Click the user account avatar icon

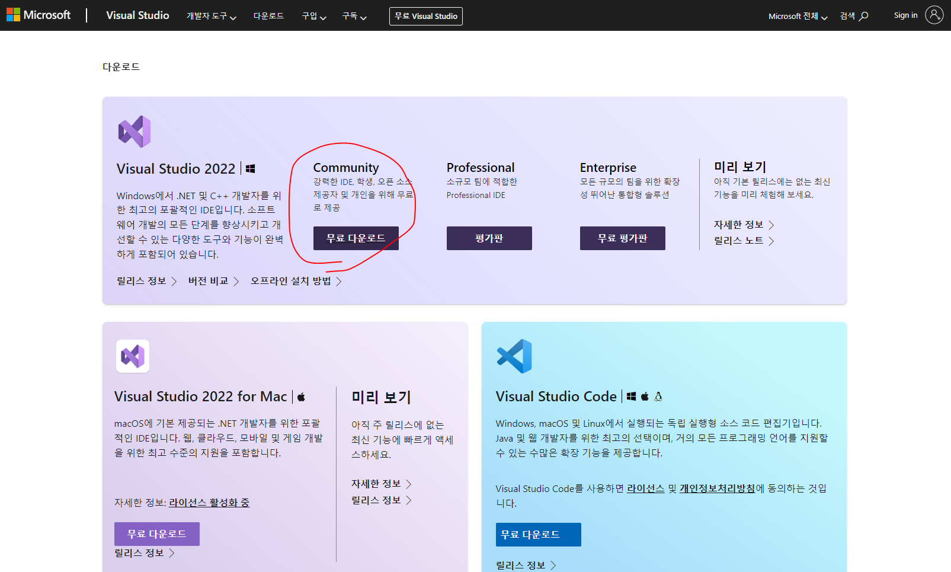(x=934, y=15)
